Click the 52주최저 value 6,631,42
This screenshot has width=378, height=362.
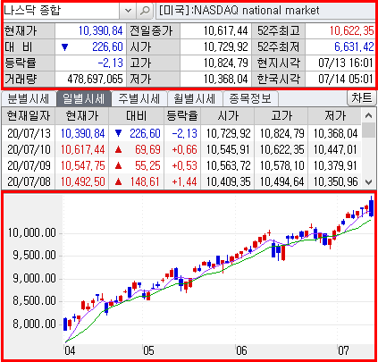(x=354, y=46)
